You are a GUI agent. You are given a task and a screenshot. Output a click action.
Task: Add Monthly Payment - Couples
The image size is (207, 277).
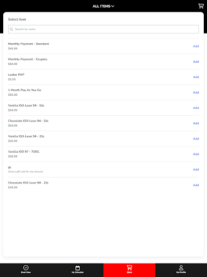pos(196,62)
